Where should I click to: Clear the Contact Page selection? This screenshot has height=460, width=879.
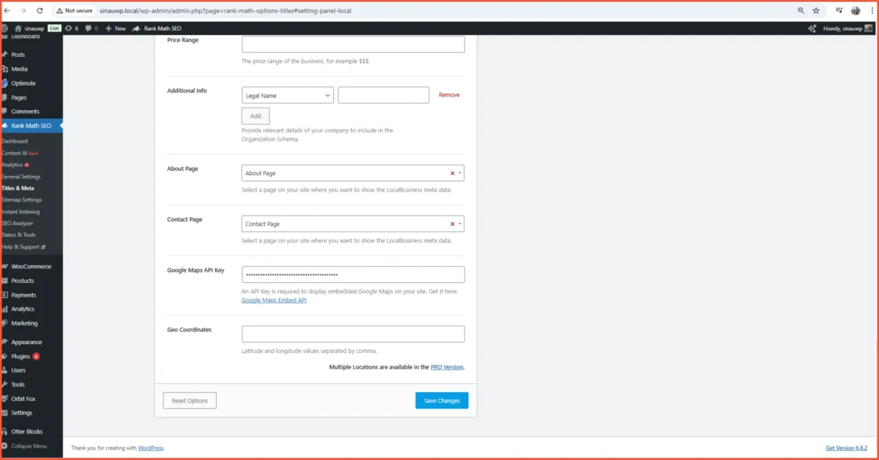(452, 225)
